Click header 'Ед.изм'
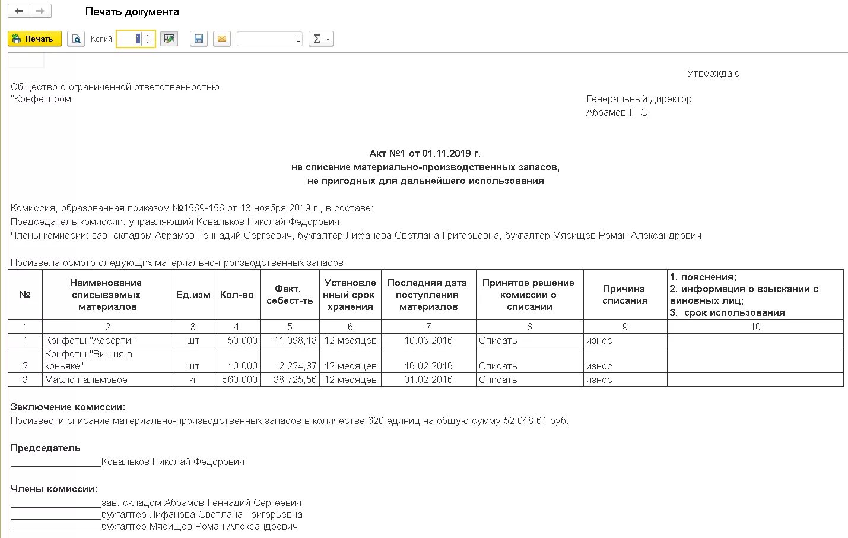848x538 pixels. point(193,295)
